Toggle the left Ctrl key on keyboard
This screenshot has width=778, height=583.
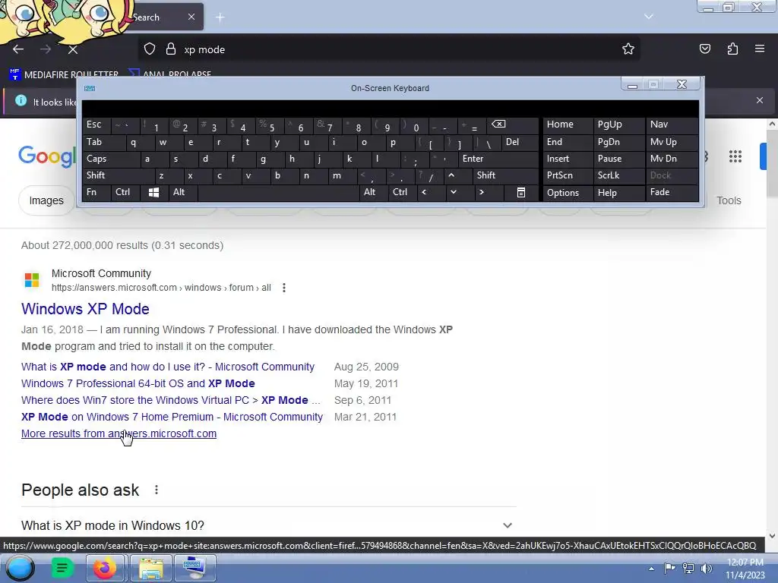point(125,192)
